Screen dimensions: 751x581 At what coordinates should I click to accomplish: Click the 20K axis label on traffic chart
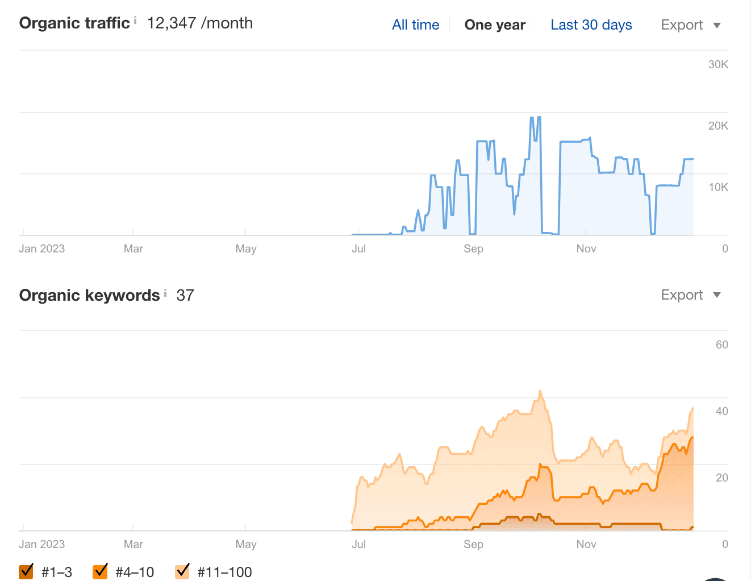tap(718, 126)
